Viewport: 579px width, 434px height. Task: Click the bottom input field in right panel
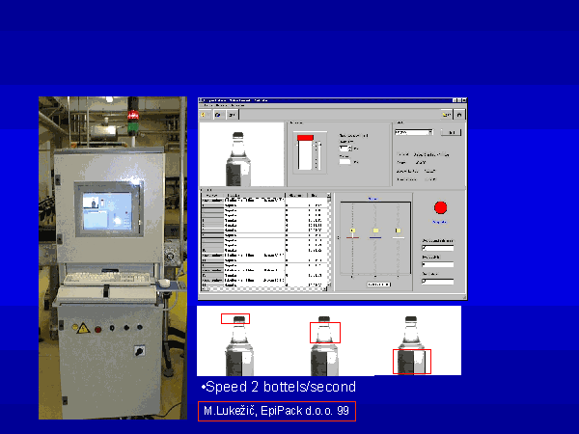(x=438, y=281)
